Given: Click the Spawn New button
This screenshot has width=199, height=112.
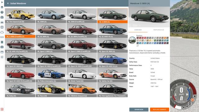Looking at the screenshot, I should point(139,110).
